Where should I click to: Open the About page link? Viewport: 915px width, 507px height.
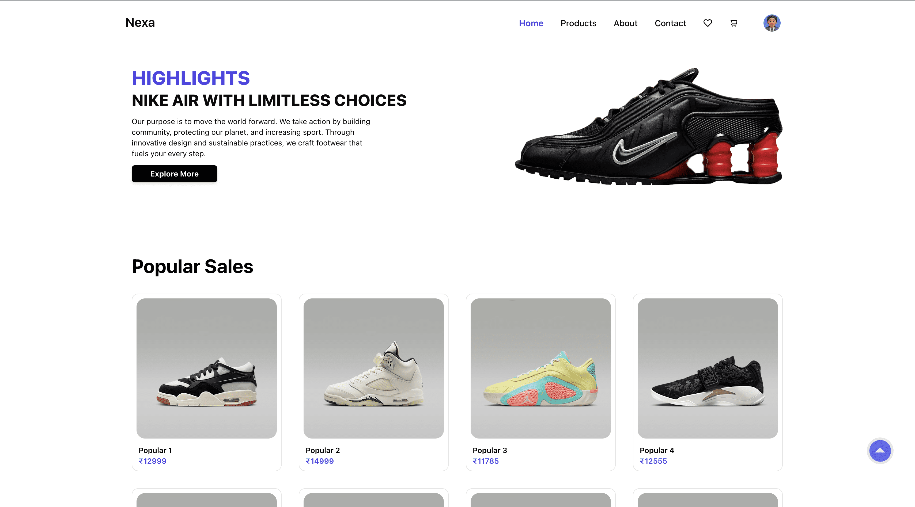pyautogui.click(x=626, y=24)
